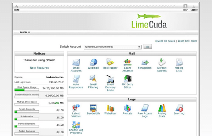Click the MySQL Disk Space label

click(27, 102)
